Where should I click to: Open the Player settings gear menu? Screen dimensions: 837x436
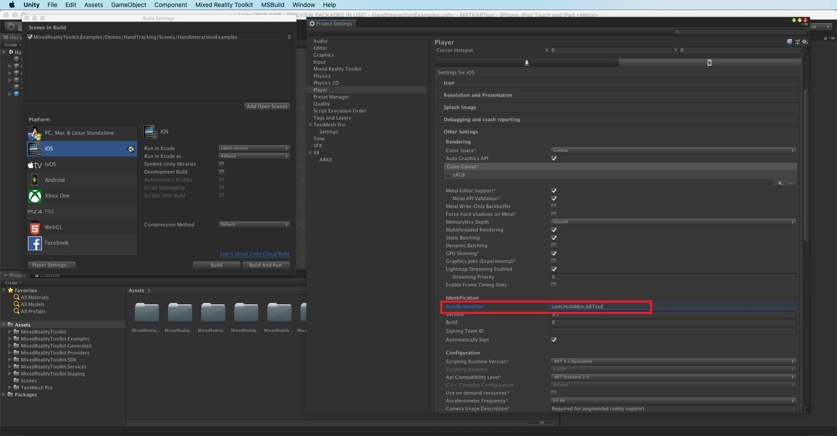tap(804, 42)
